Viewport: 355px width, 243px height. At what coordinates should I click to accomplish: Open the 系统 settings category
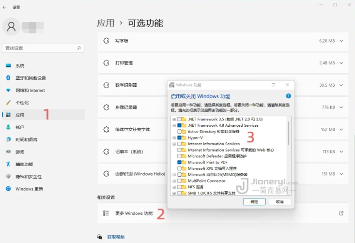43,66
